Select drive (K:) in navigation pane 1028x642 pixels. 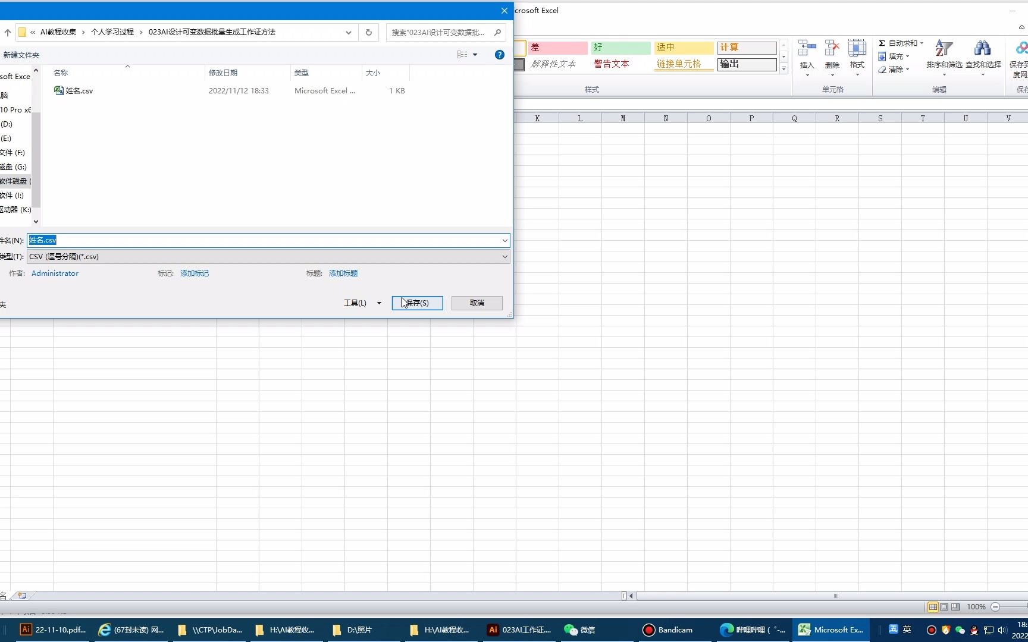tap(16, 210)
